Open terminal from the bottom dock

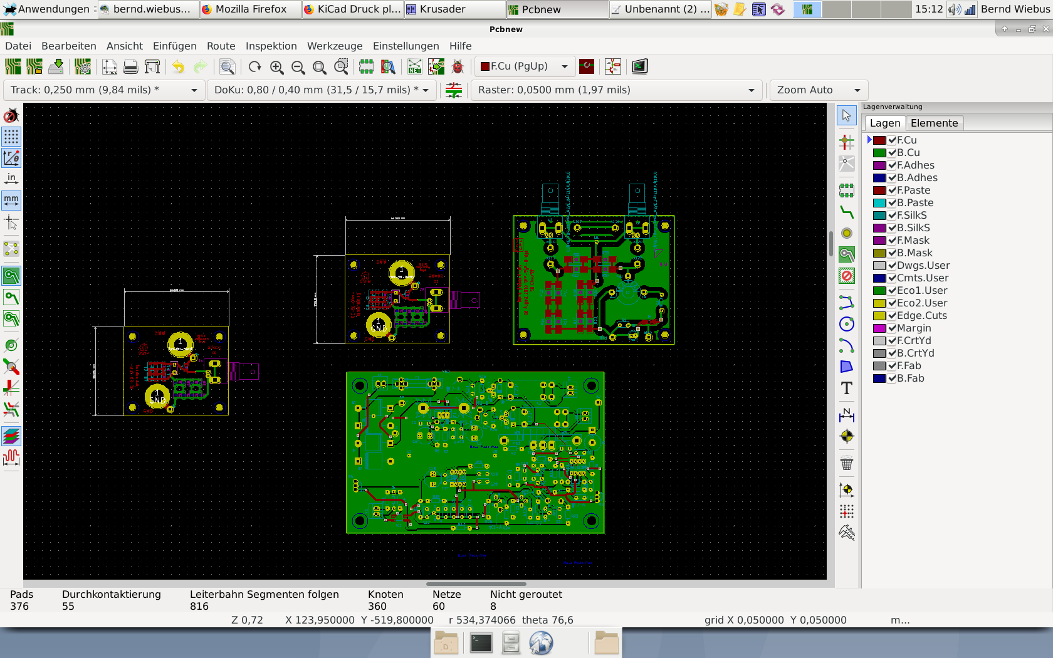[481, 643]
